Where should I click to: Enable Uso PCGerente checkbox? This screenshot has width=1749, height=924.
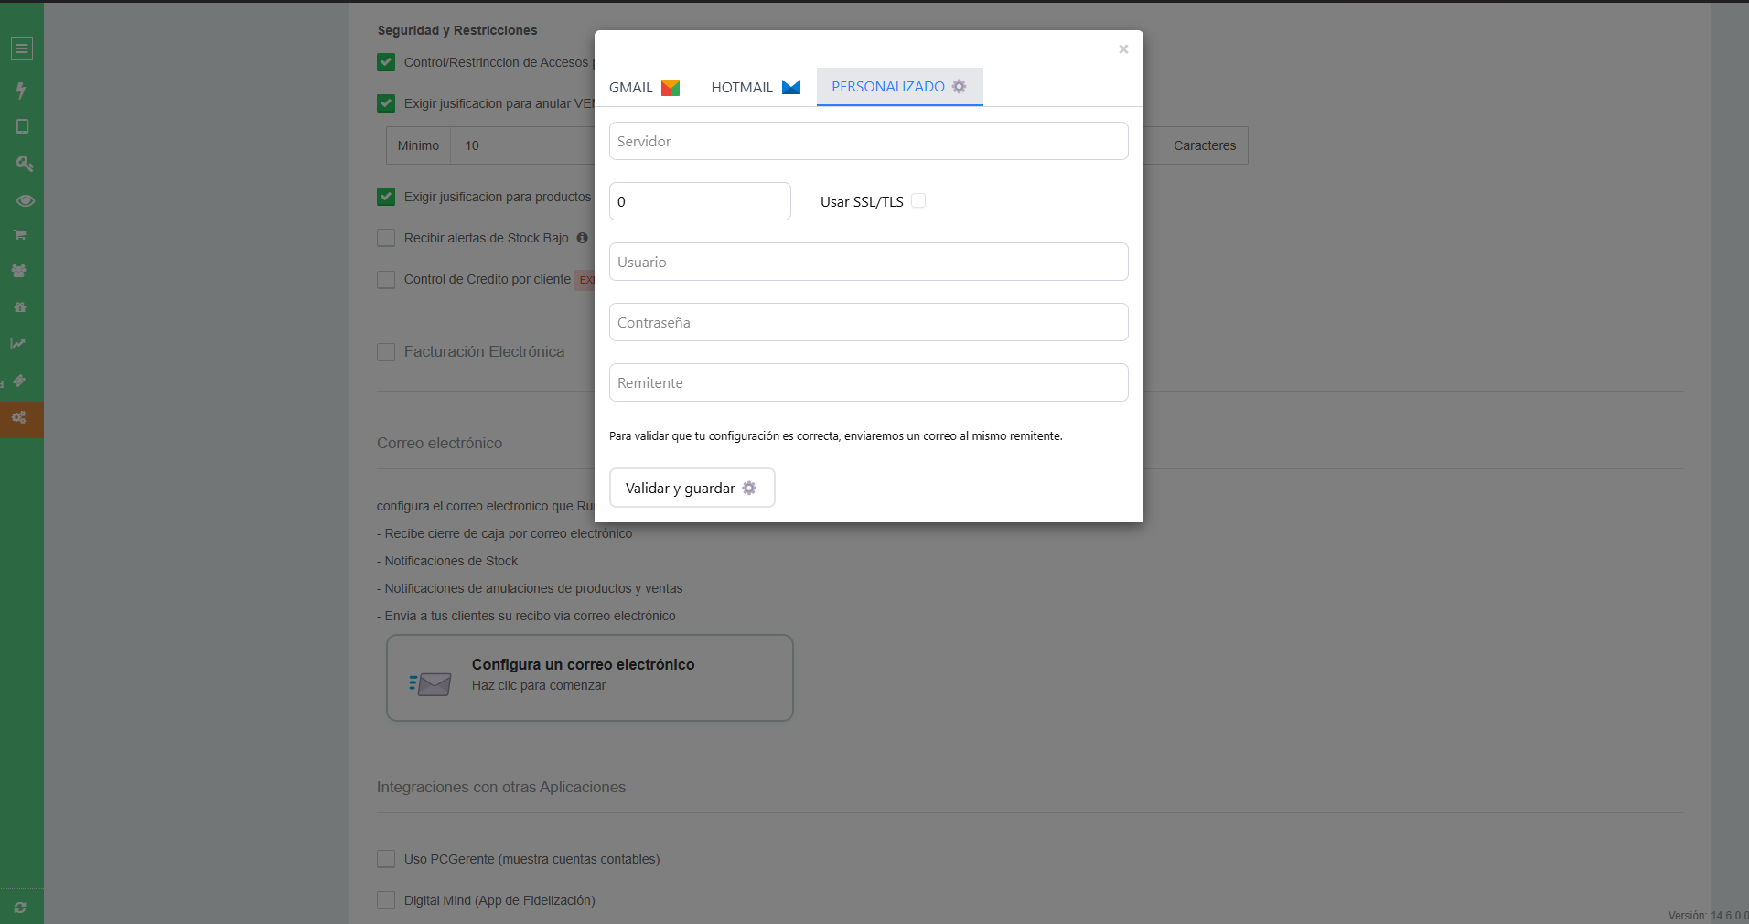click(x=386, y=859)
